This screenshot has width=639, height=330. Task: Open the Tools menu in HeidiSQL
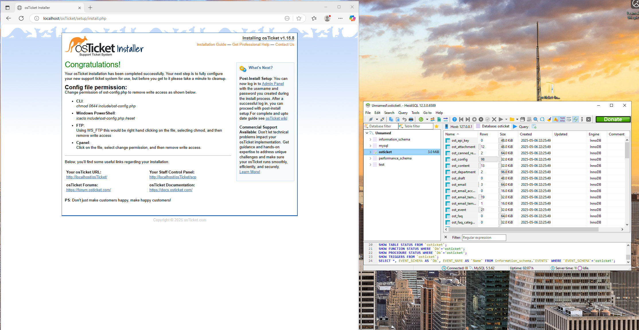415,113
